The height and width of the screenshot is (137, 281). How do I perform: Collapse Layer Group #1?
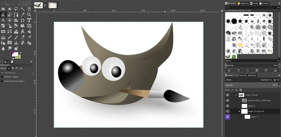coord(239,111)
